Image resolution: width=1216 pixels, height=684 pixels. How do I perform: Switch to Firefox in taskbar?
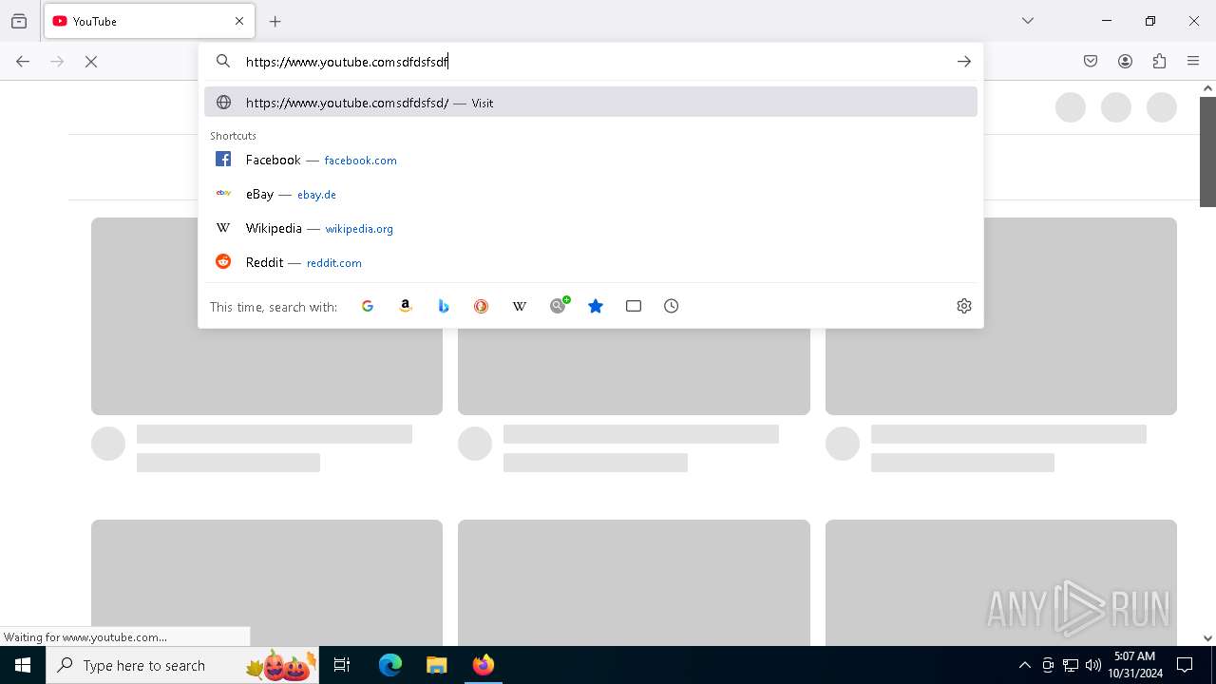pos(483,665)
